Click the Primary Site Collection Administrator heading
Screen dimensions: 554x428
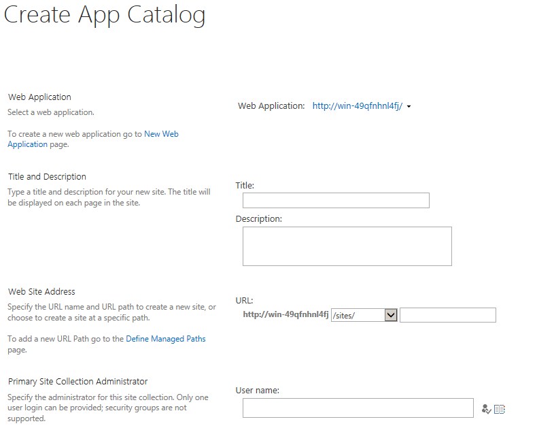(x=77, y=381)
